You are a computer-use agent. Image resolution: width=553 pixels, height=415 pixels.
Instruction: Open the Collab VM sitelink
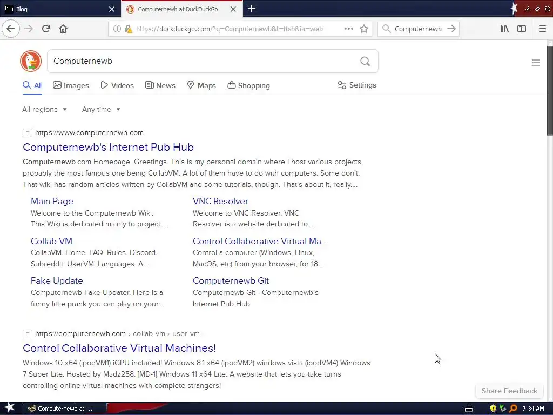point(51,241)
